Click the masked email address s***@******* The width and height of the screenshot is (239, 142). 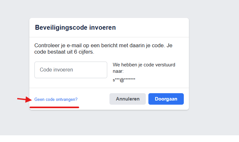[x=124, y=80]
